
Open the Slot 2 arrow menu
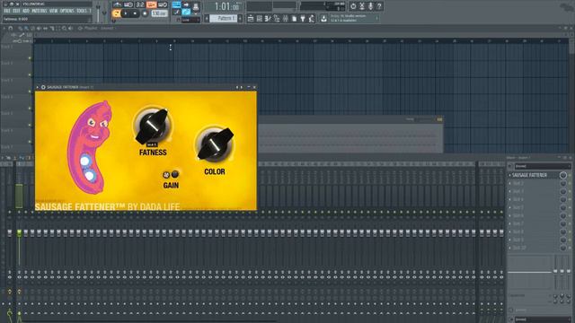(509, 183)
